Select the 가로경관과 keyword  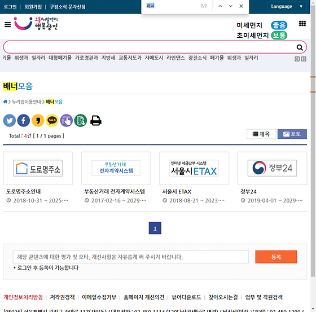[86, 58]
